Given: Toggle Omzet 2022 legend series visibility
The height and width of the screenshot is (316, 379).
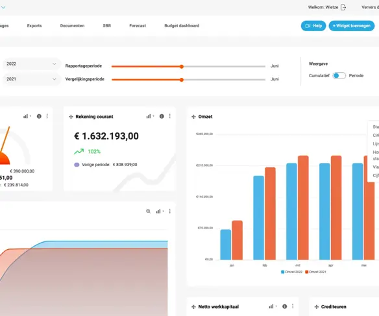Looking at the screenshot, I should 292,272.
